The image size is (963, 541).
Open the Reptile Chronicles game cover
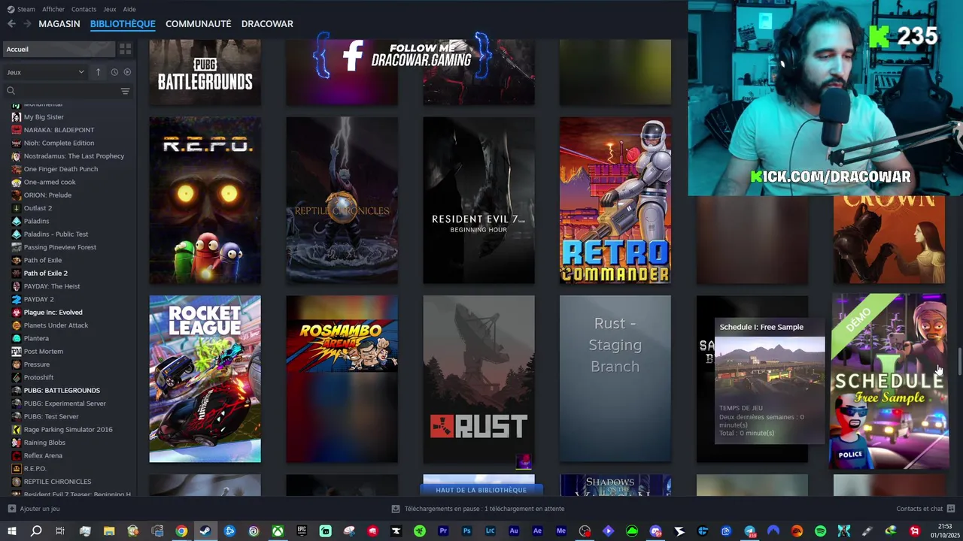coord(342,201)
